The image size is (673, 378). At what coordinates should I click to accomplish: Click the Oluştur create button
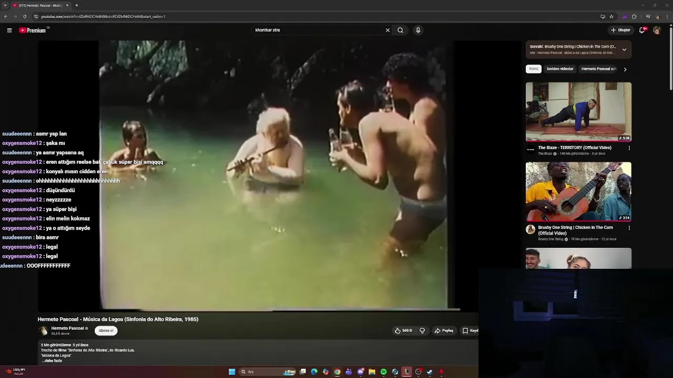pyautogui.click(x=620, y=30)
